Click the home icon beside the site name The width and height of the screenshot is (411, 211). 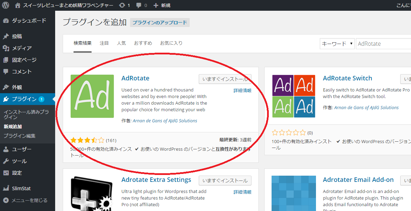click(18, 5)
